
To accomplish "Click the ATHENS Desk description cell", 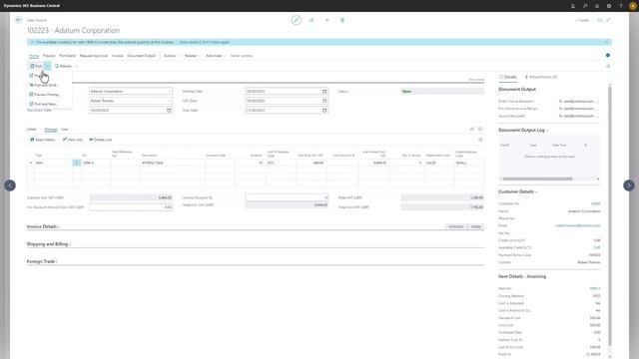I will (x=173, y=163).
